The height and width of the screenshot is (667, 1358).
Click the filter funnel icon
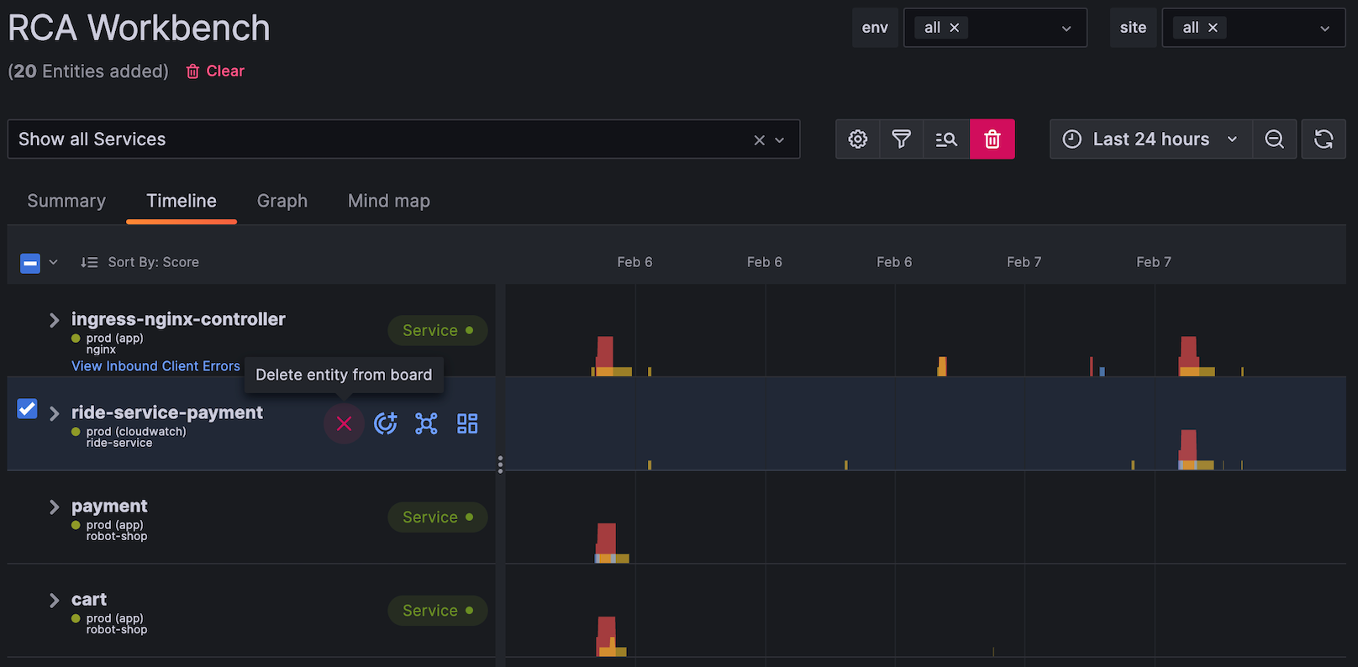point(901,139)
